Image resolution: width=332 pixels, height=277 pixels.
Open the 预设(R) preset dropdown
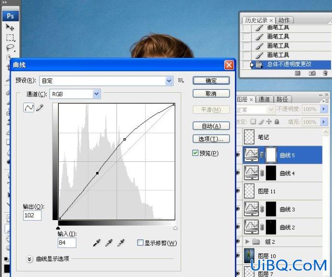coord(169,81)
